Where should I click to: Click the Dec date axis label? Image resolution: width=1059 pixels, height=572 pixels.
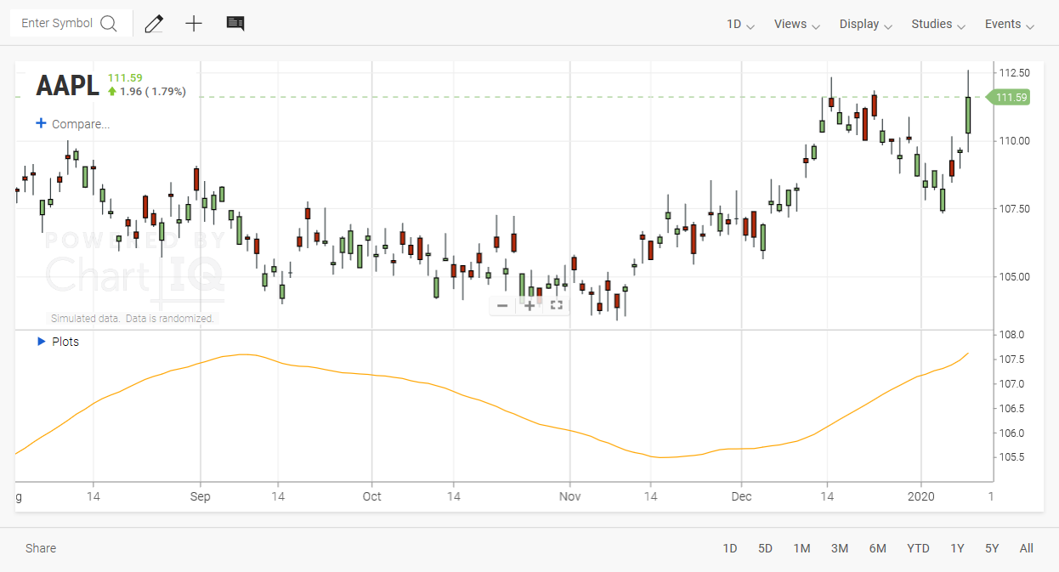[741, 496]
